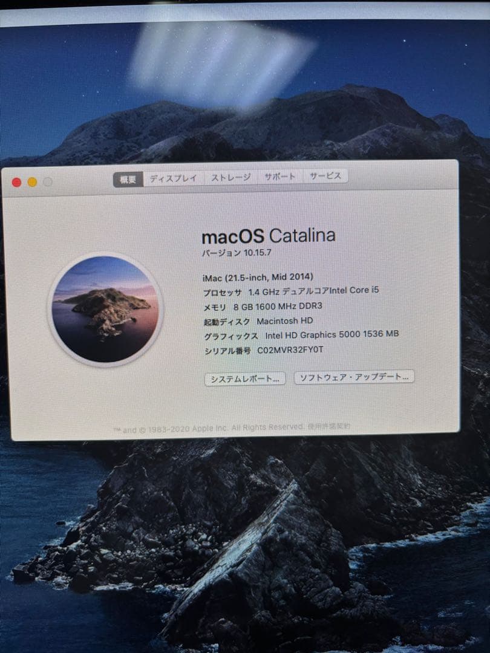
Task: Open the サービス tab
Action: pos(325,177)
